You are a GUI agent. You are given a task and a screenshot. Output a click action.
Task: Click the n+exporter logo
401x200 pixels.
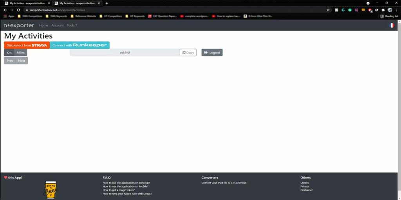tap(19, 25)
